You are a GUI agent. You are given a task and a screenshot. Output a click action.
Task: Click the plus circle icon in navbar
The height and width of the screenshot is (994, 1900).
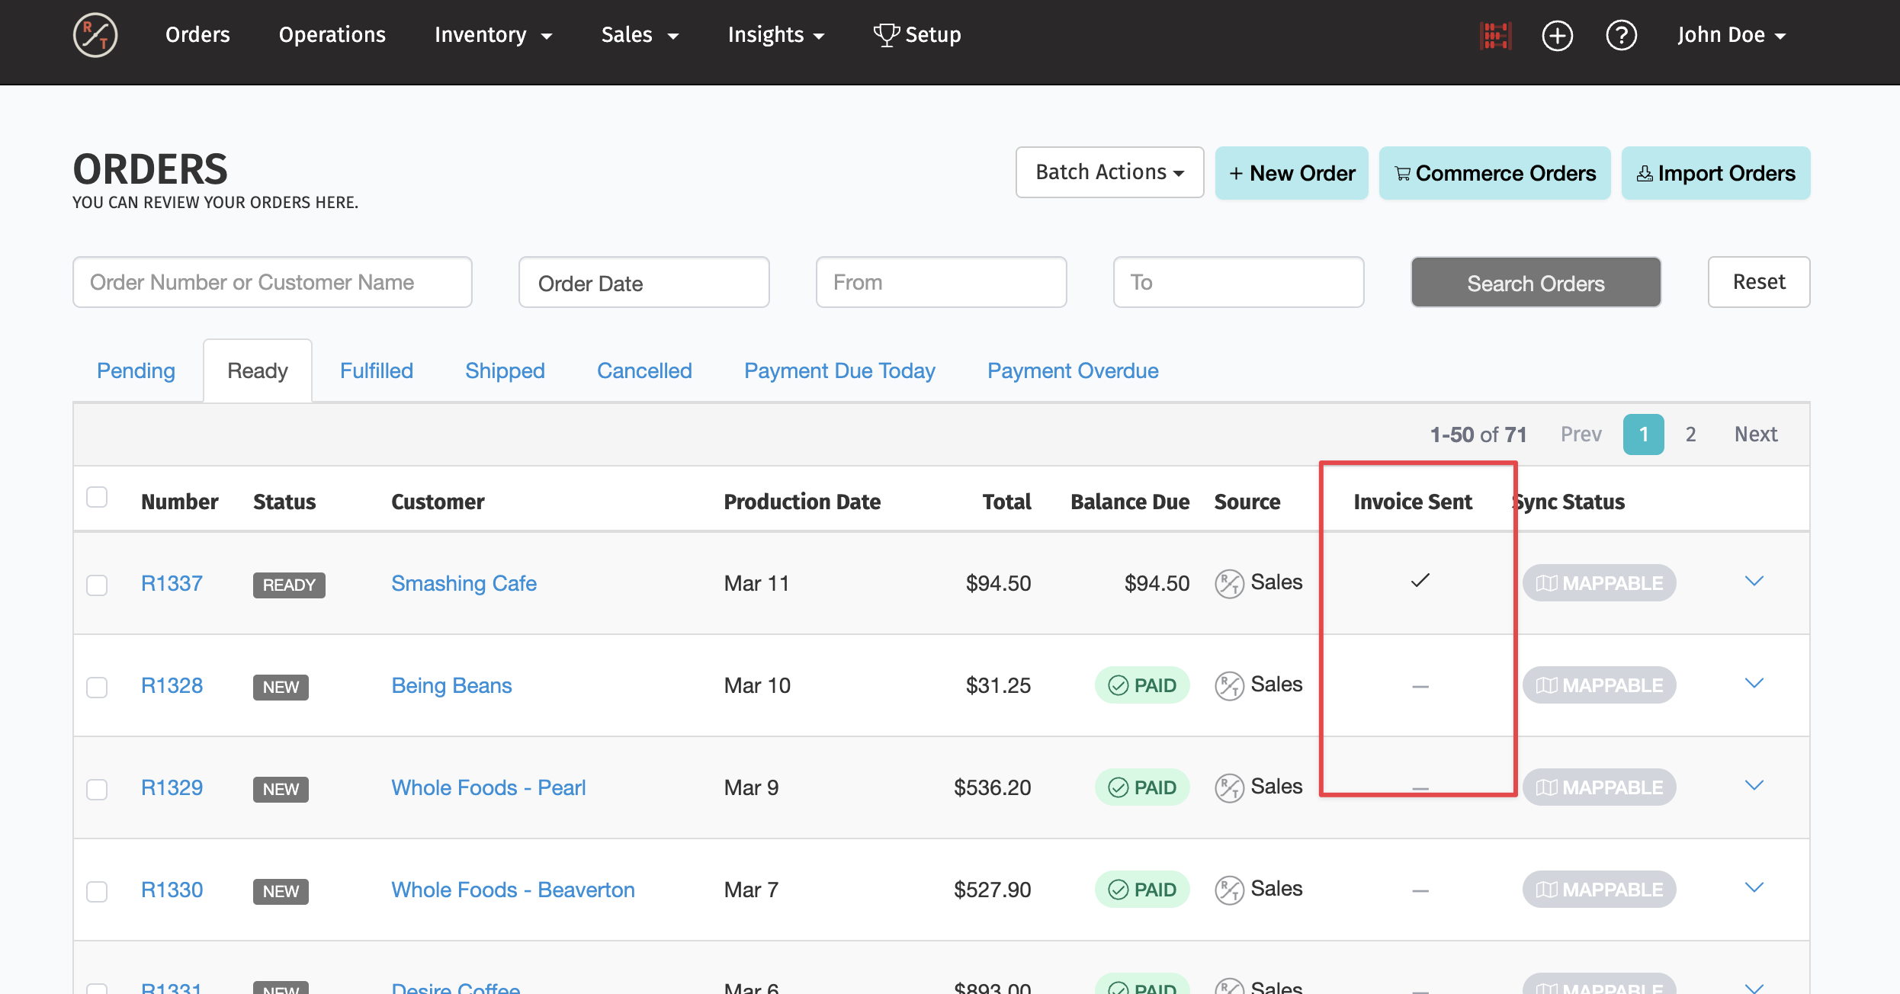tap(1557, 35)
